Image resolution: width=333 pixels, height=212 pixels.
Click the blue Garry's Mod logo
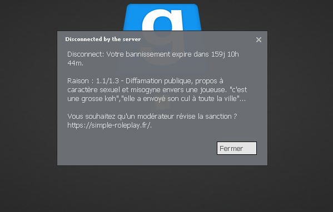(x=162, y=17)
